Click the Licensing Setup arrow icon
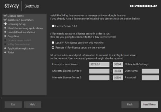 [x=5, y=24]
